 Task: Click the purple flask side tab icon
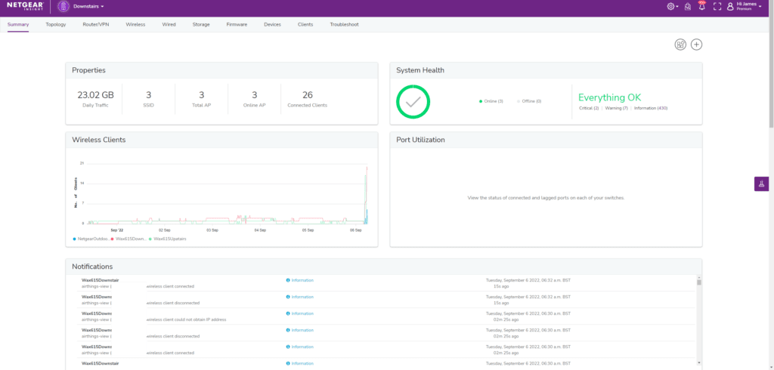pos(761,183)
